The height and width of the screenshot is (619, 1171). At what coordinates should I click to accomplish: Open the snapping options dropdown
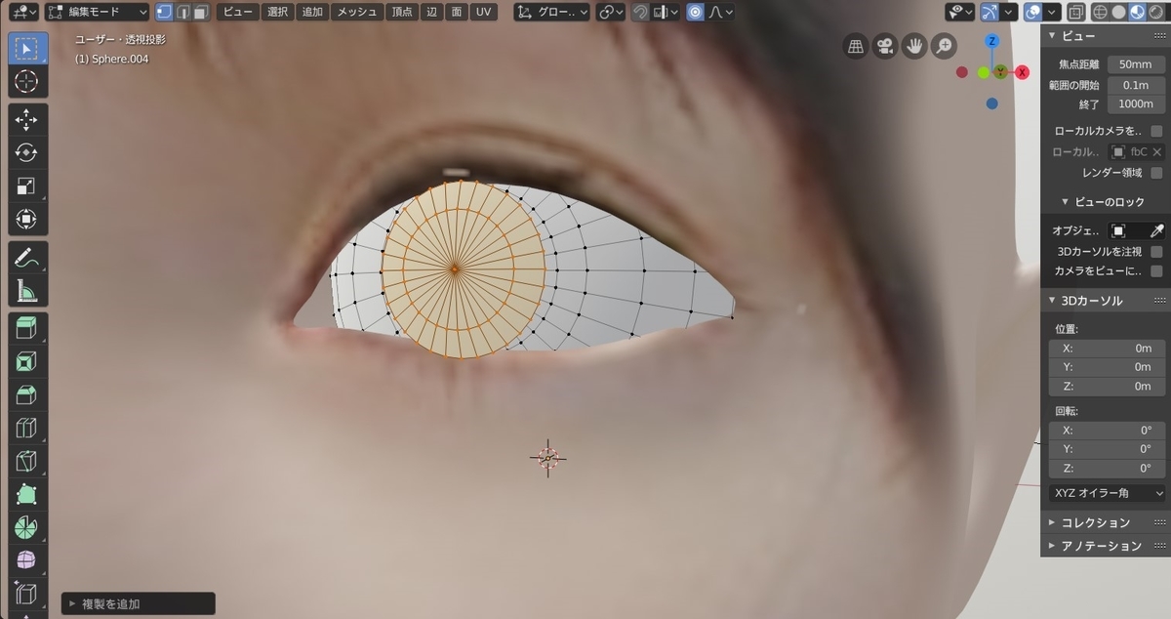(666, 13)
